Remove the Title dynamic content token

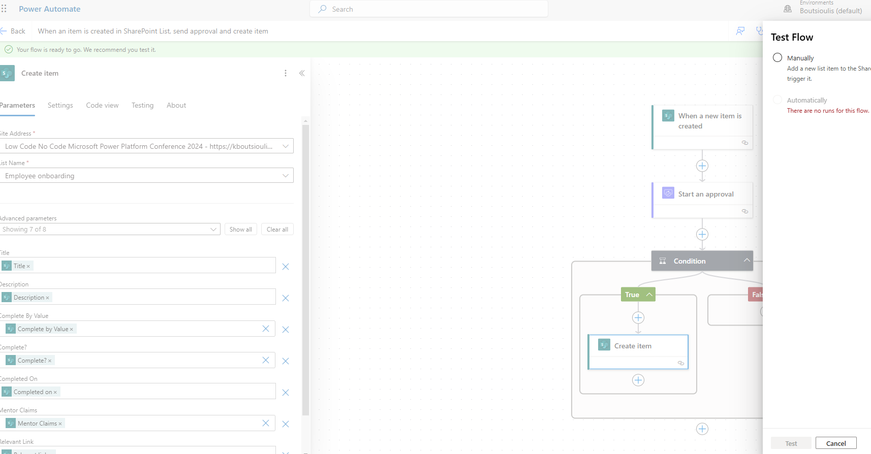point(28,266)
